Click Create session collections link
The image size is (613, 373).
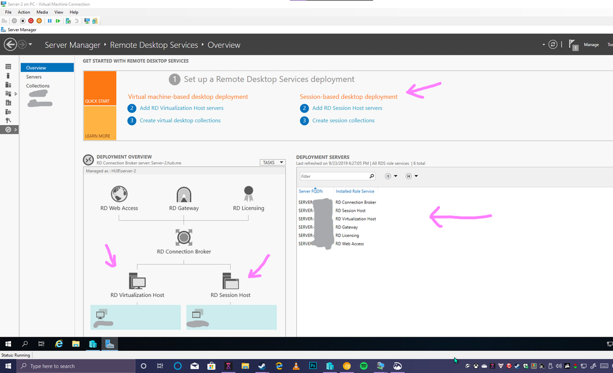[x=343, y=120]
